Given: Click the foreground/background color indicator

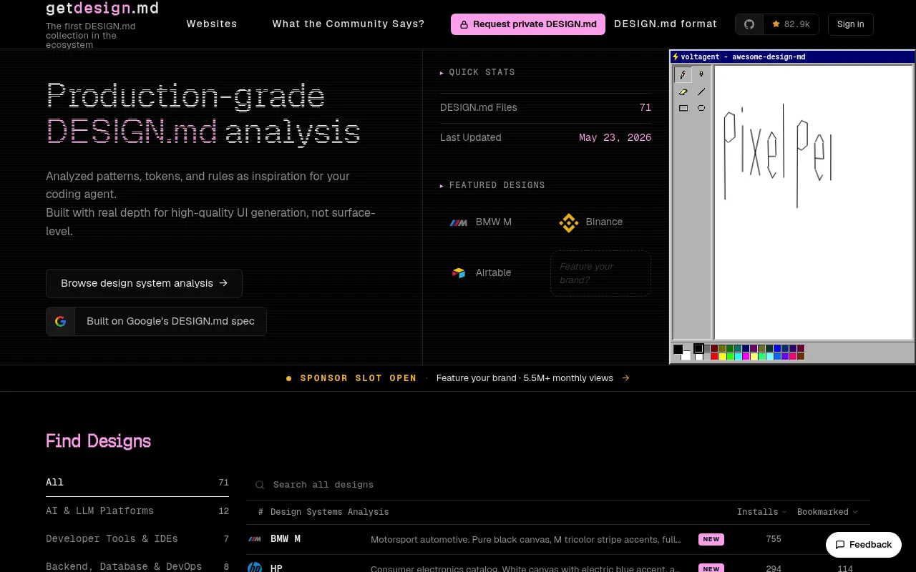Looking at the screenshot, I should pos(682,352).
